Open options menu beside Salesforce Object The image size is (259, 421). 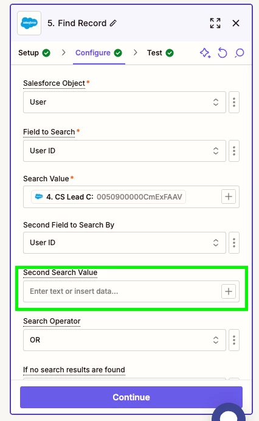pyautogui.click(x=234, y=102)
